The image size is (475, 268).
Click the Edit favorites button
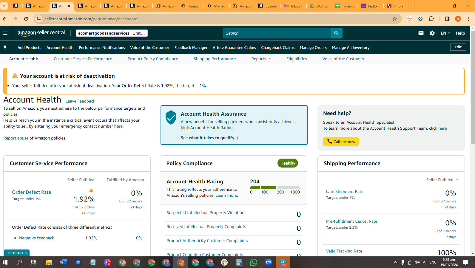[458, 47]
